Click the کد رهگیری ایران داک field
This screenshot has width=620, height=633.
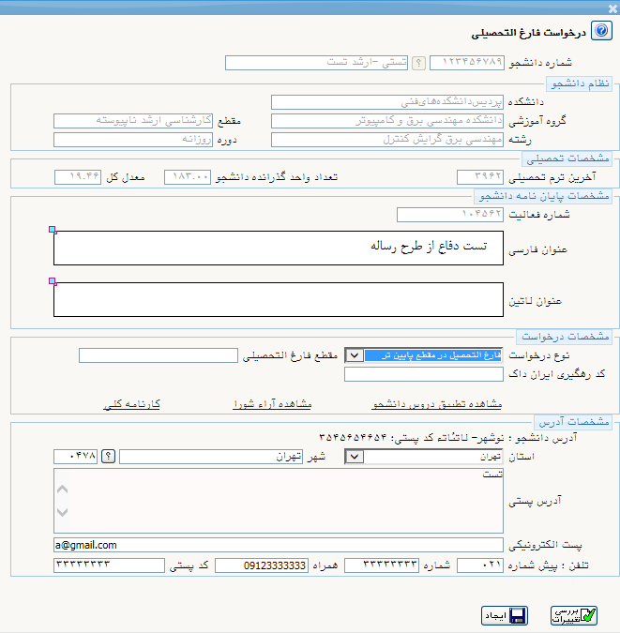(424, 374)
